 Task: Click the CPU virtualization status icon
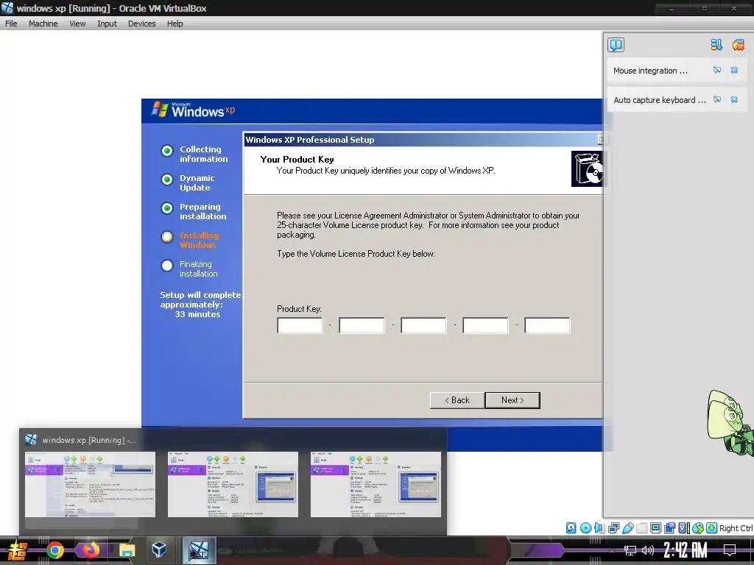(683, 528)
